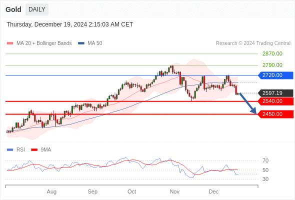This screenshot has width=295, height=200.
Task: Select the 2450.00 red support tag
Action: [275, 114]
